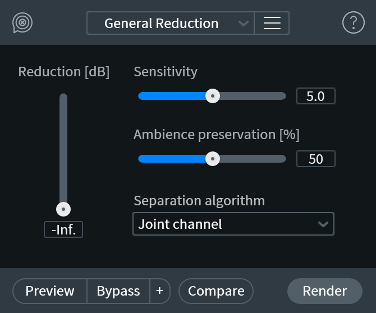Click the Ambience preservation track's right end
This screenshot has height=313, width=376.
(x=282, y=159)
